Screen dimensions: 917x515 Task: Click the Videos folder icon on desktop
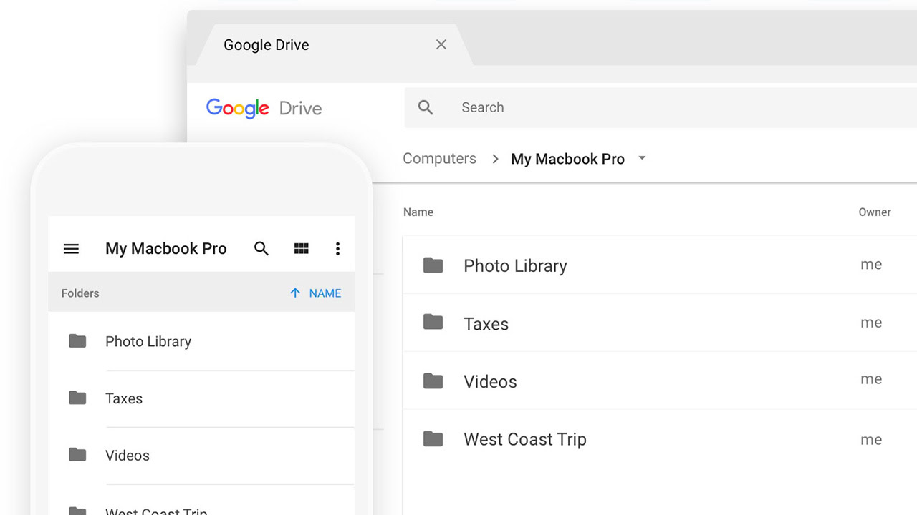point(433,381)
